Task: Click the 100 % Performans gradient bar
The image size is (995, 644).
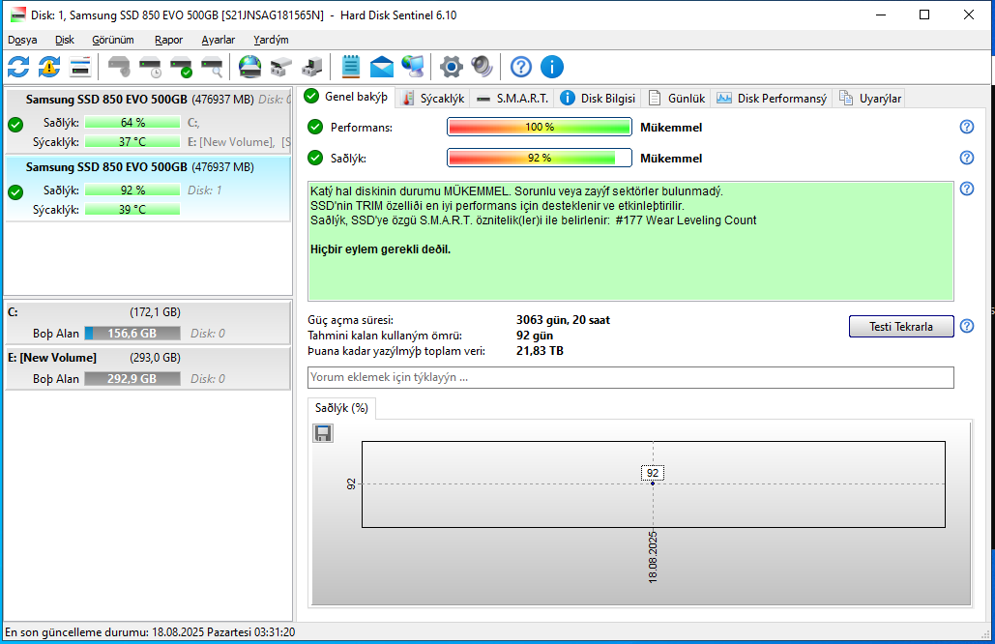Action: (x=540, y=127)
